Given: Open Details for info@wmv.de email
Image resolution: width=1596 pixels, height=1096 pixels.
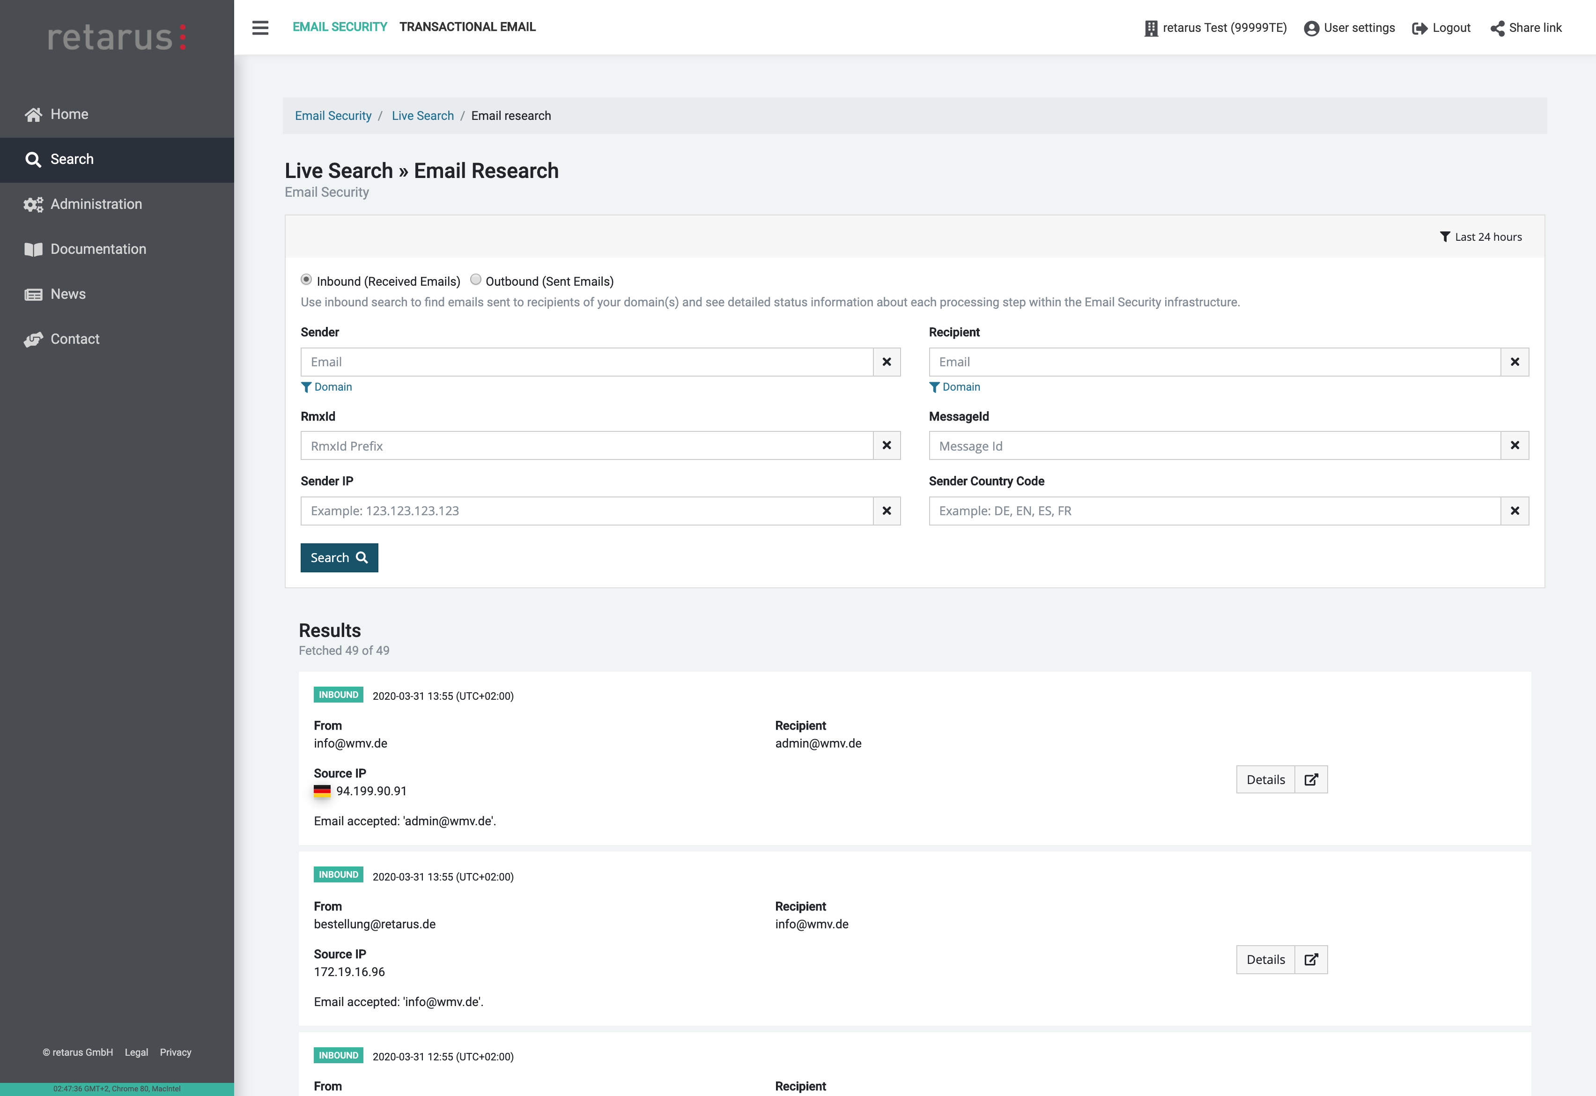Looking at the screenshot, I should (1265, 779).
